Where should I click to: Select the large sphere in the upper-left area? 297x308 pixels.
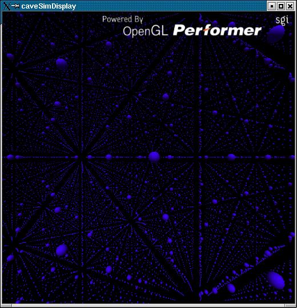tap(62, 64)
